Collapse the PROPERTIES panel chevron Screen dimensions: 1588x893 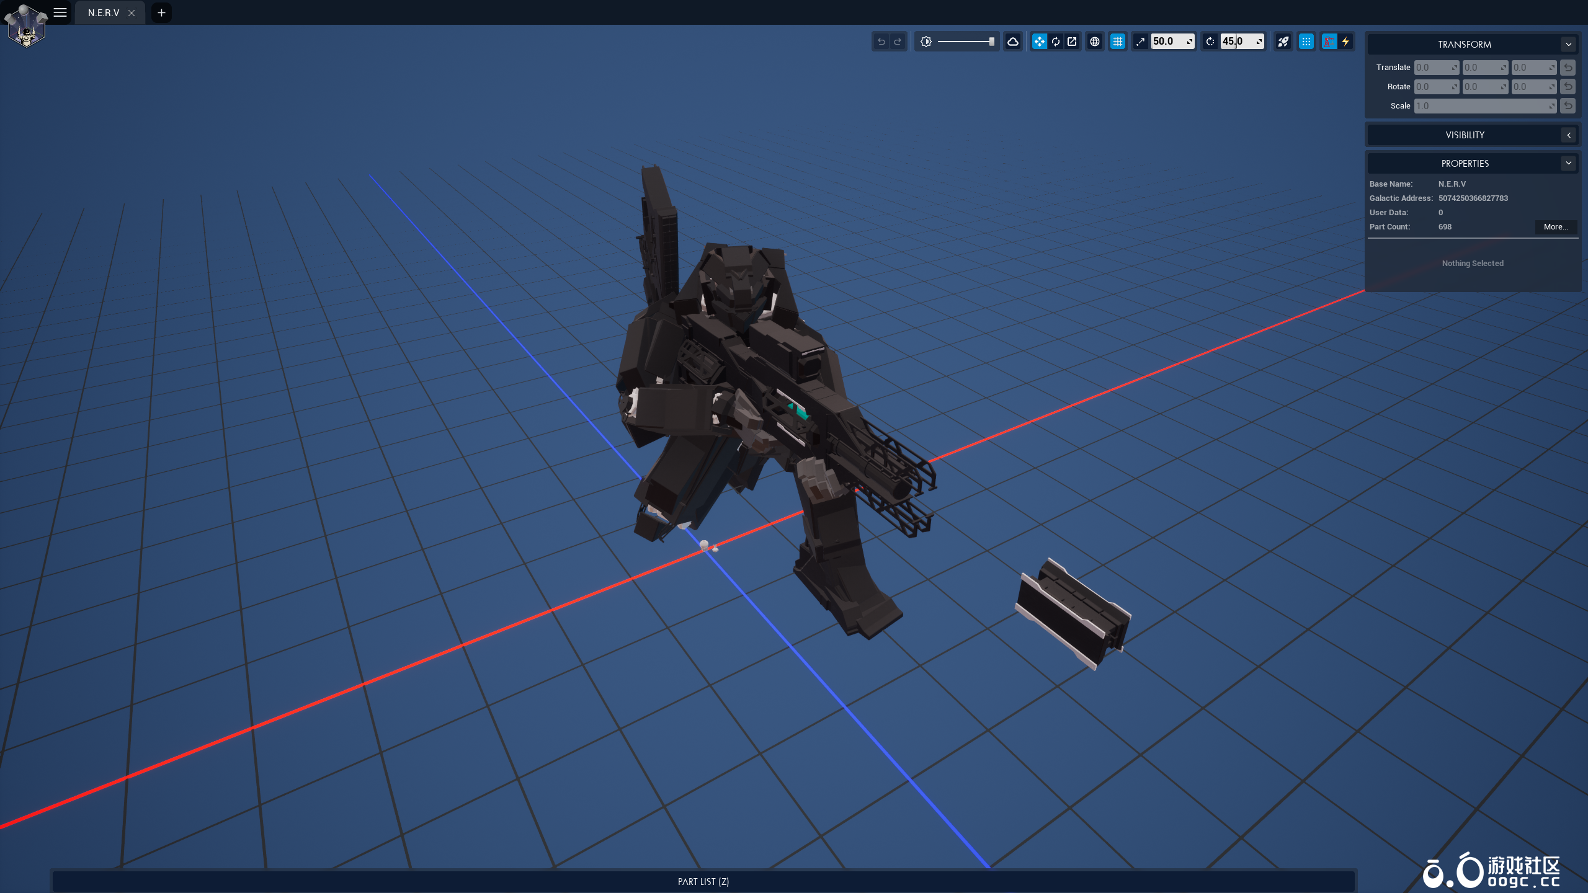pyautogui.click(x=1569, y=164)
